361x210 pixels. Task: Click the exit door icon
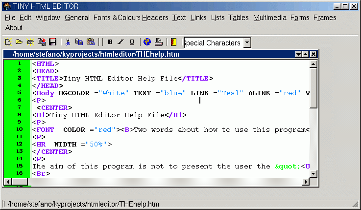pos(173,42)
